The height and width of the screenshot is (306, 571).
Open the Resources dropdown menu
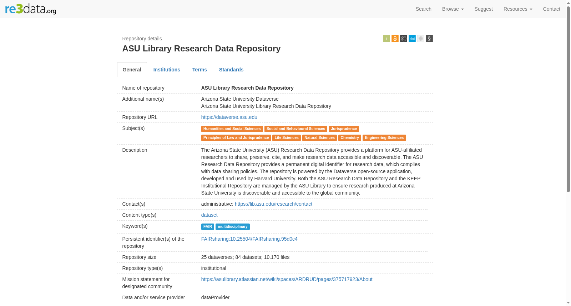(x=517, y=9)
